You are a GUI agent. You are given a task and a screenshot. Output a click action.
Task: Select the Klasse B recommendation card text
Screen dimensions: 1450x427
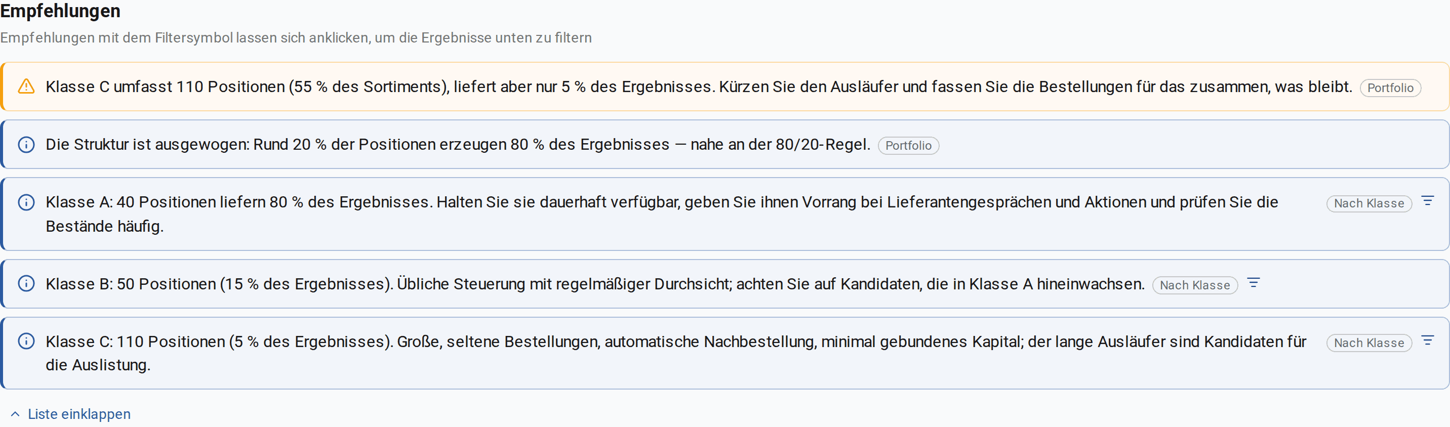(595, 283)
